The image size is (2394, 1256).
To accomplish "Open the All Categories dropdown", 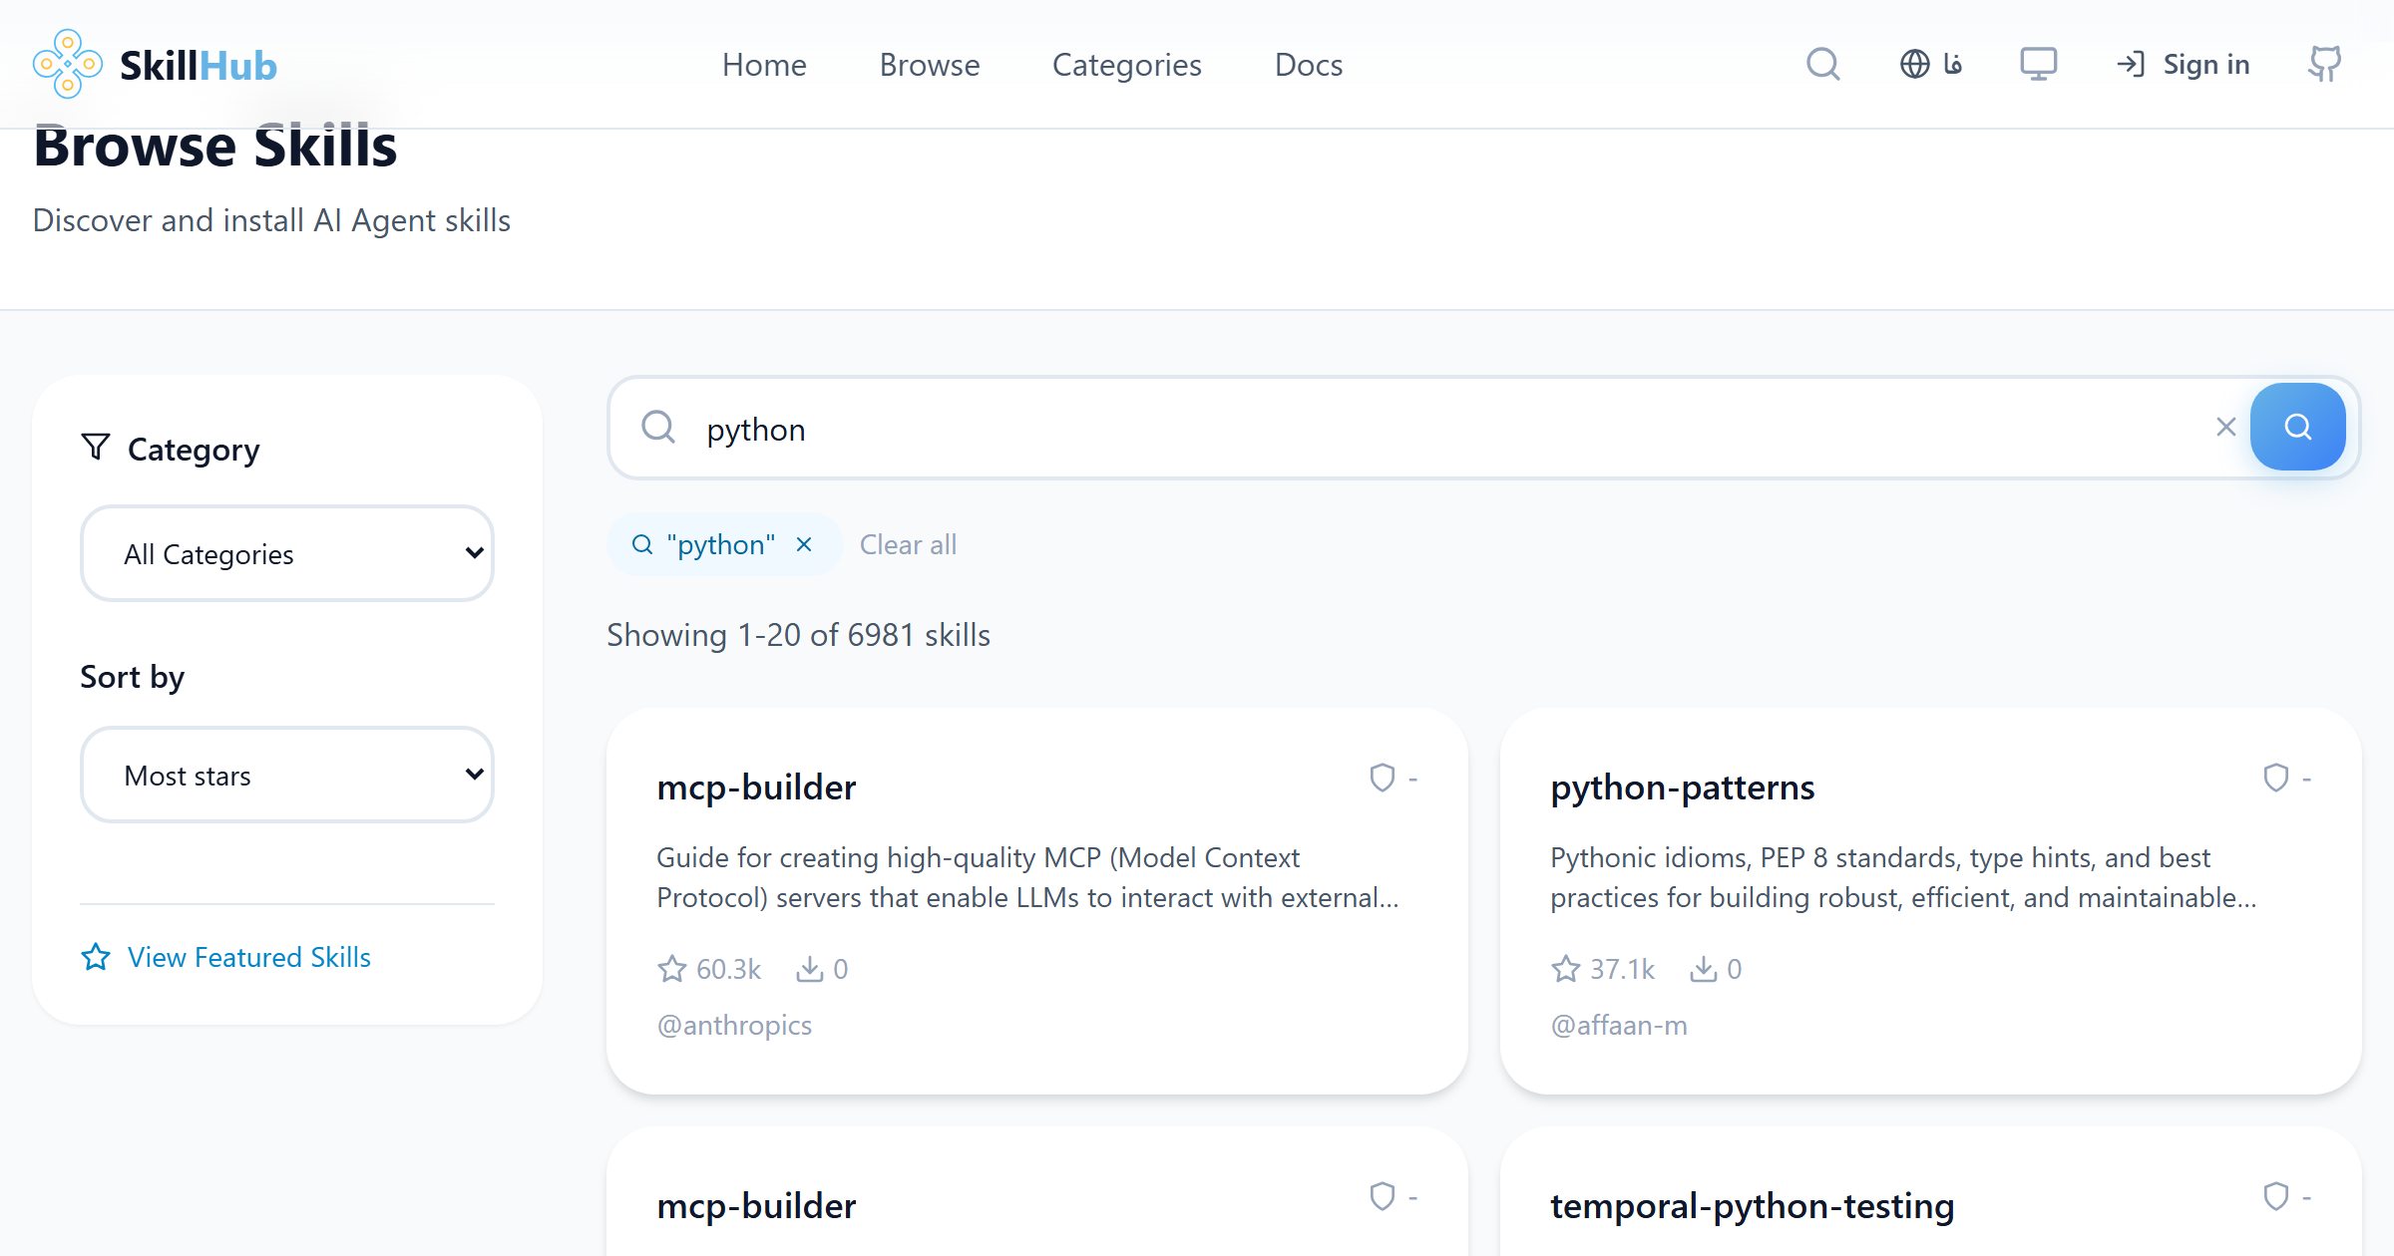I will click(x=286, y=553).
